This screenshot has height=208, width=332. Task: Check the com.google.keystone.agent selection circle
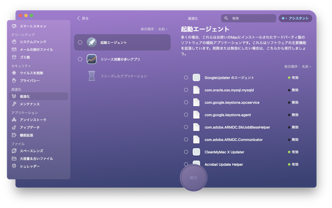(186, 115)
